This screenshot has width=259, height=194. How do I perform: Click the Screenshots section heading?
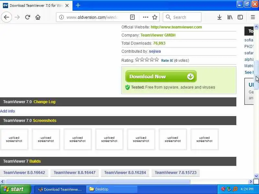point(45,121)
